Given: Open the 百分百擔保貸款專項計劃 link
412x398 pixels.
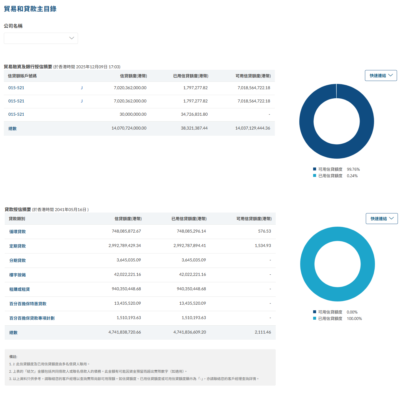Looking at the screenshot, I should pyautogui.click(x=32, y=318).
